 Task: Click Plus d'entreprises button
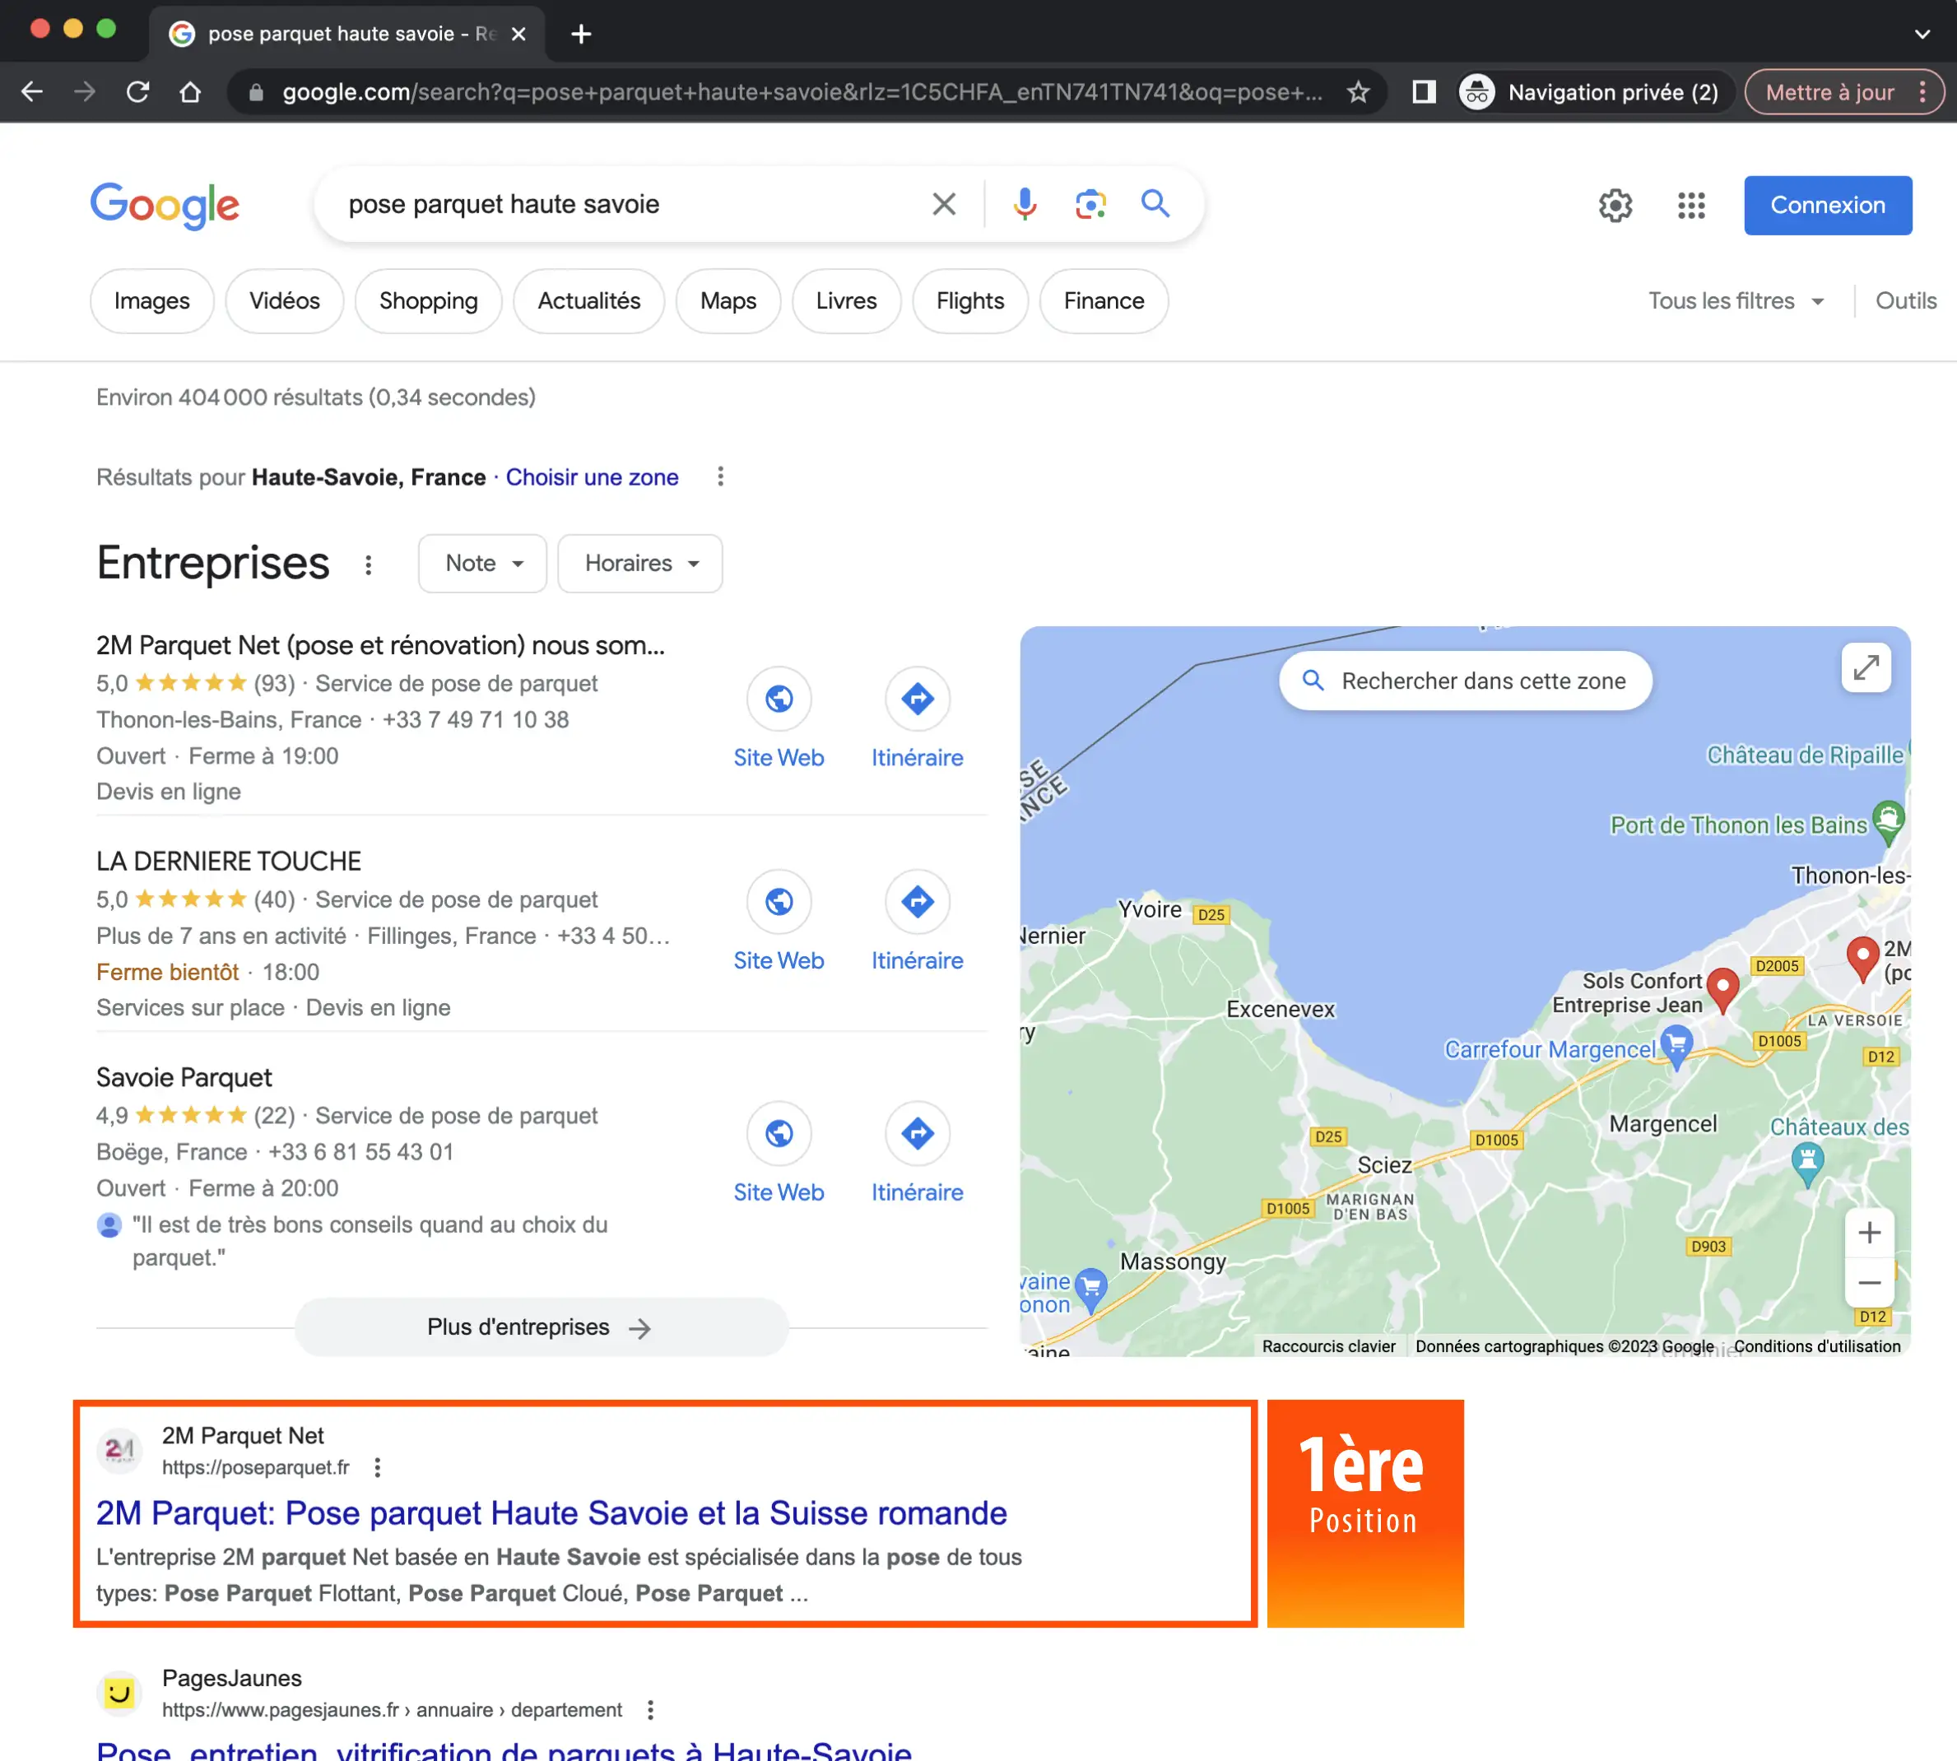click(x=540, y=1327)
